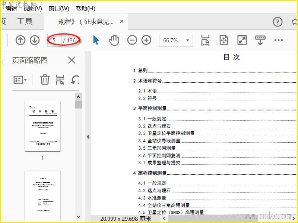Open TOC entry 1 总则
The height and width of the screenshot is (223, 298).
(215, 71)
